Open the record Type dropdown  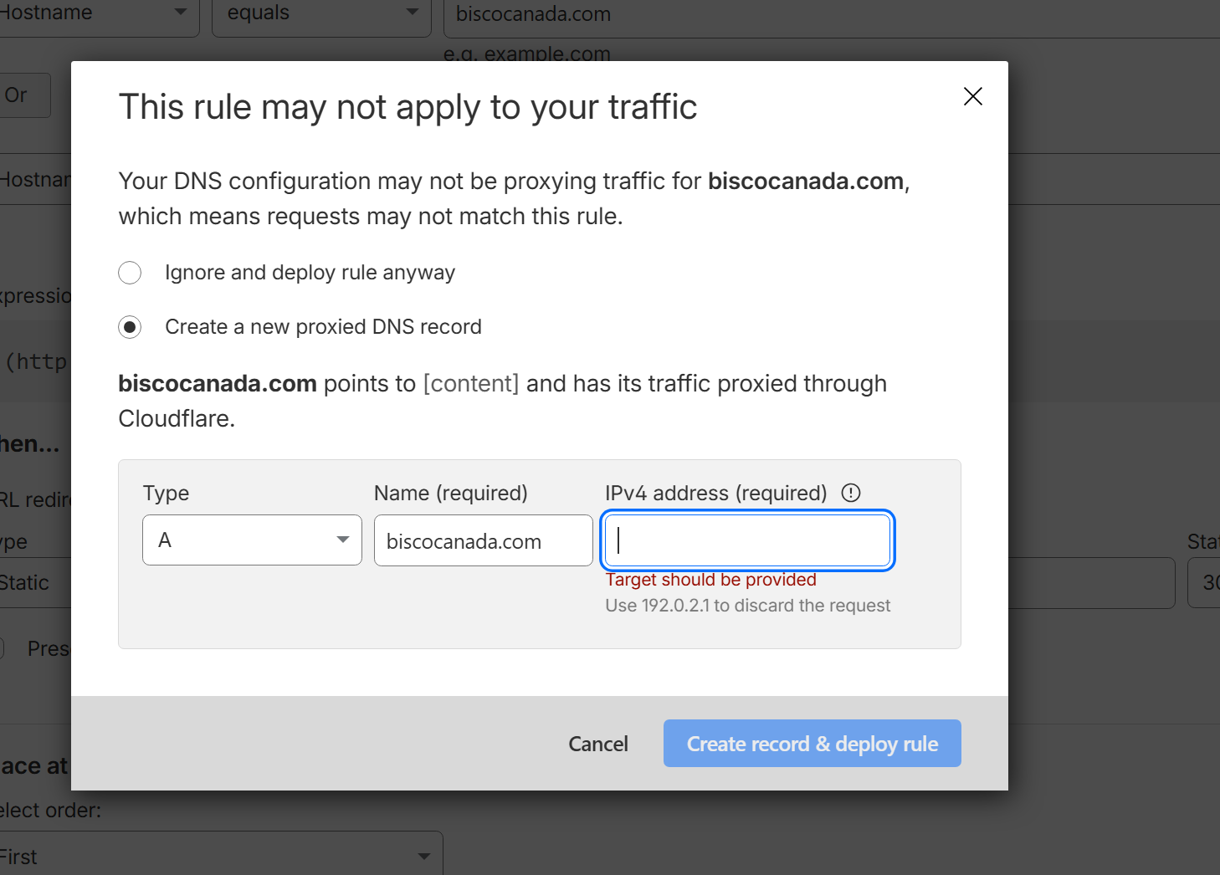(252, 540)
